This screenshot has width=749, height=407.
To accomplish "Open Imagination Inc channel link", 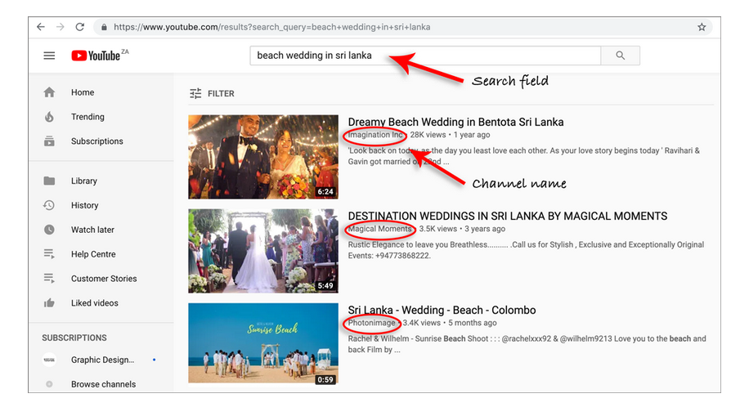I will pyautogui.click(x=375, y=135).
